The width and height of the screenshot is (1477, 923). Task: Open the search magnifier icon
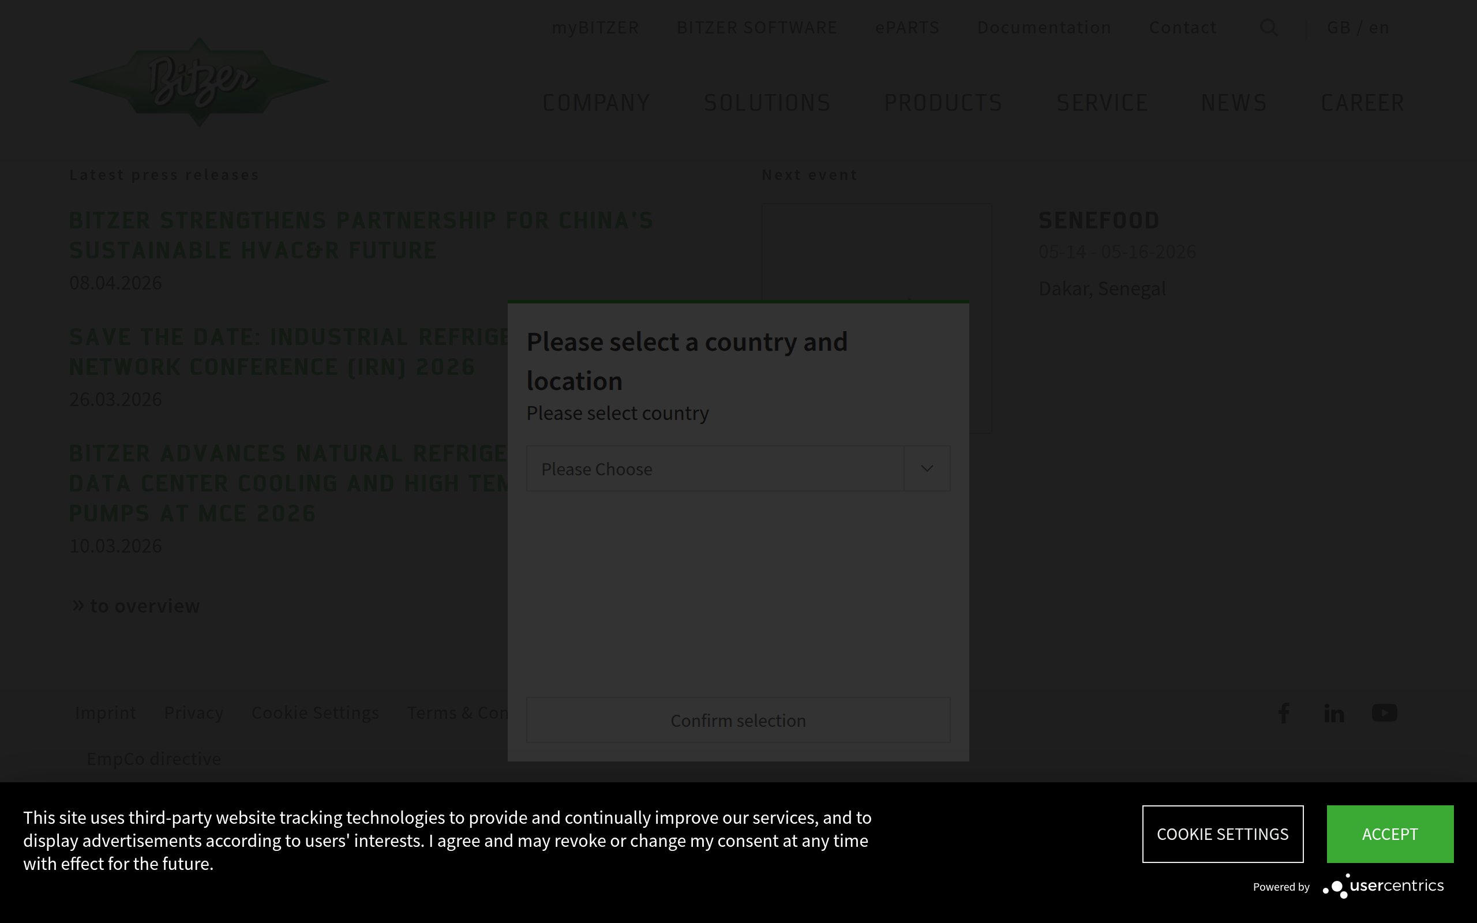point(1269,28)
